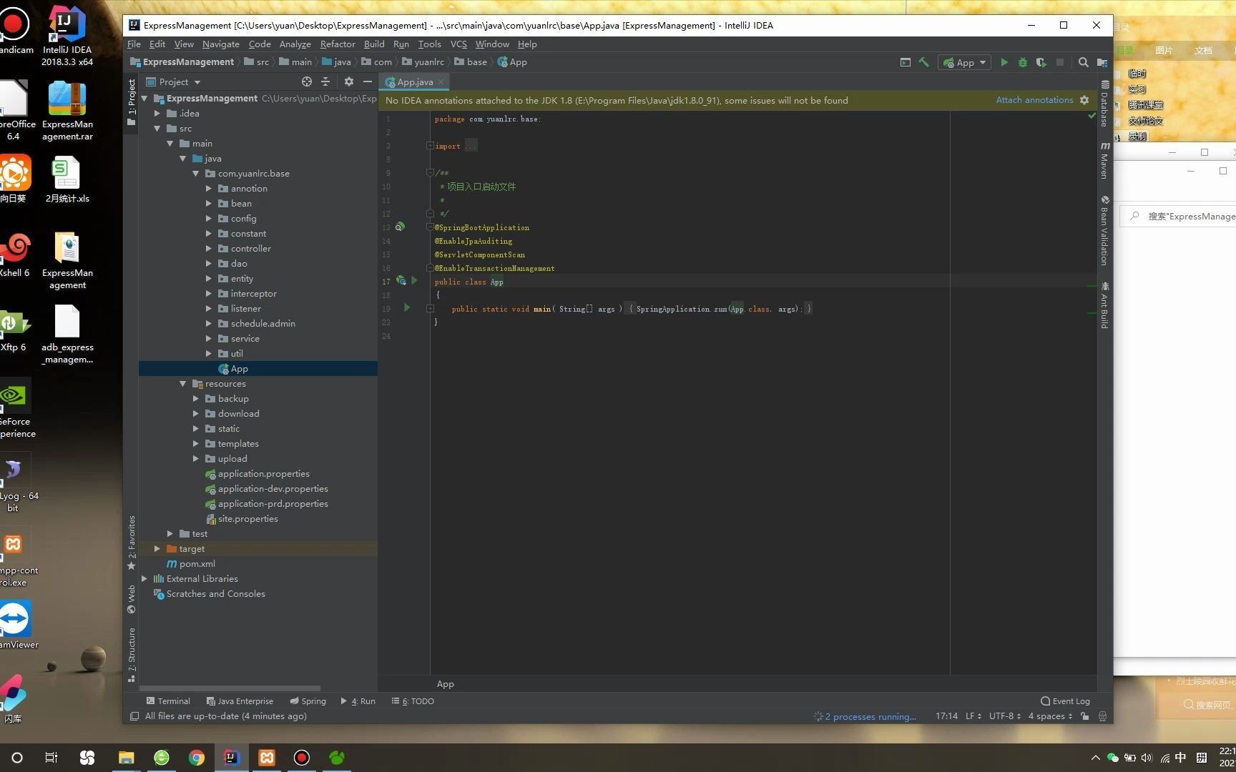Viewport: 1236px width, 772px height.
Task: Unfold the main method body on line 19
Action: (x=430, y=309)
